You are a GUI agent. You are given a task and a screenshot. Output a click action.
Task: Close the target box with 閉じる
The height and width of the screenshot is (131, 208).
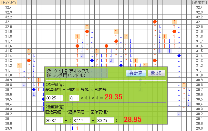coord(156,73)
